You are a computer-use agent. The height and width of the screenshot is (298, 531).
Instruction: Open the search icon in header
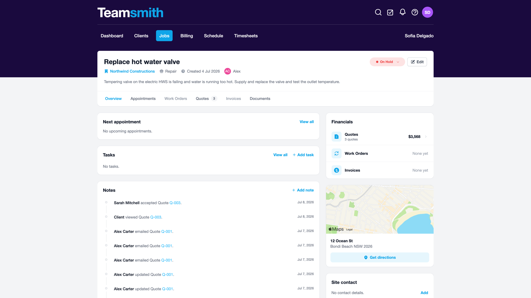pyautogui.click(x=378, y=12)
